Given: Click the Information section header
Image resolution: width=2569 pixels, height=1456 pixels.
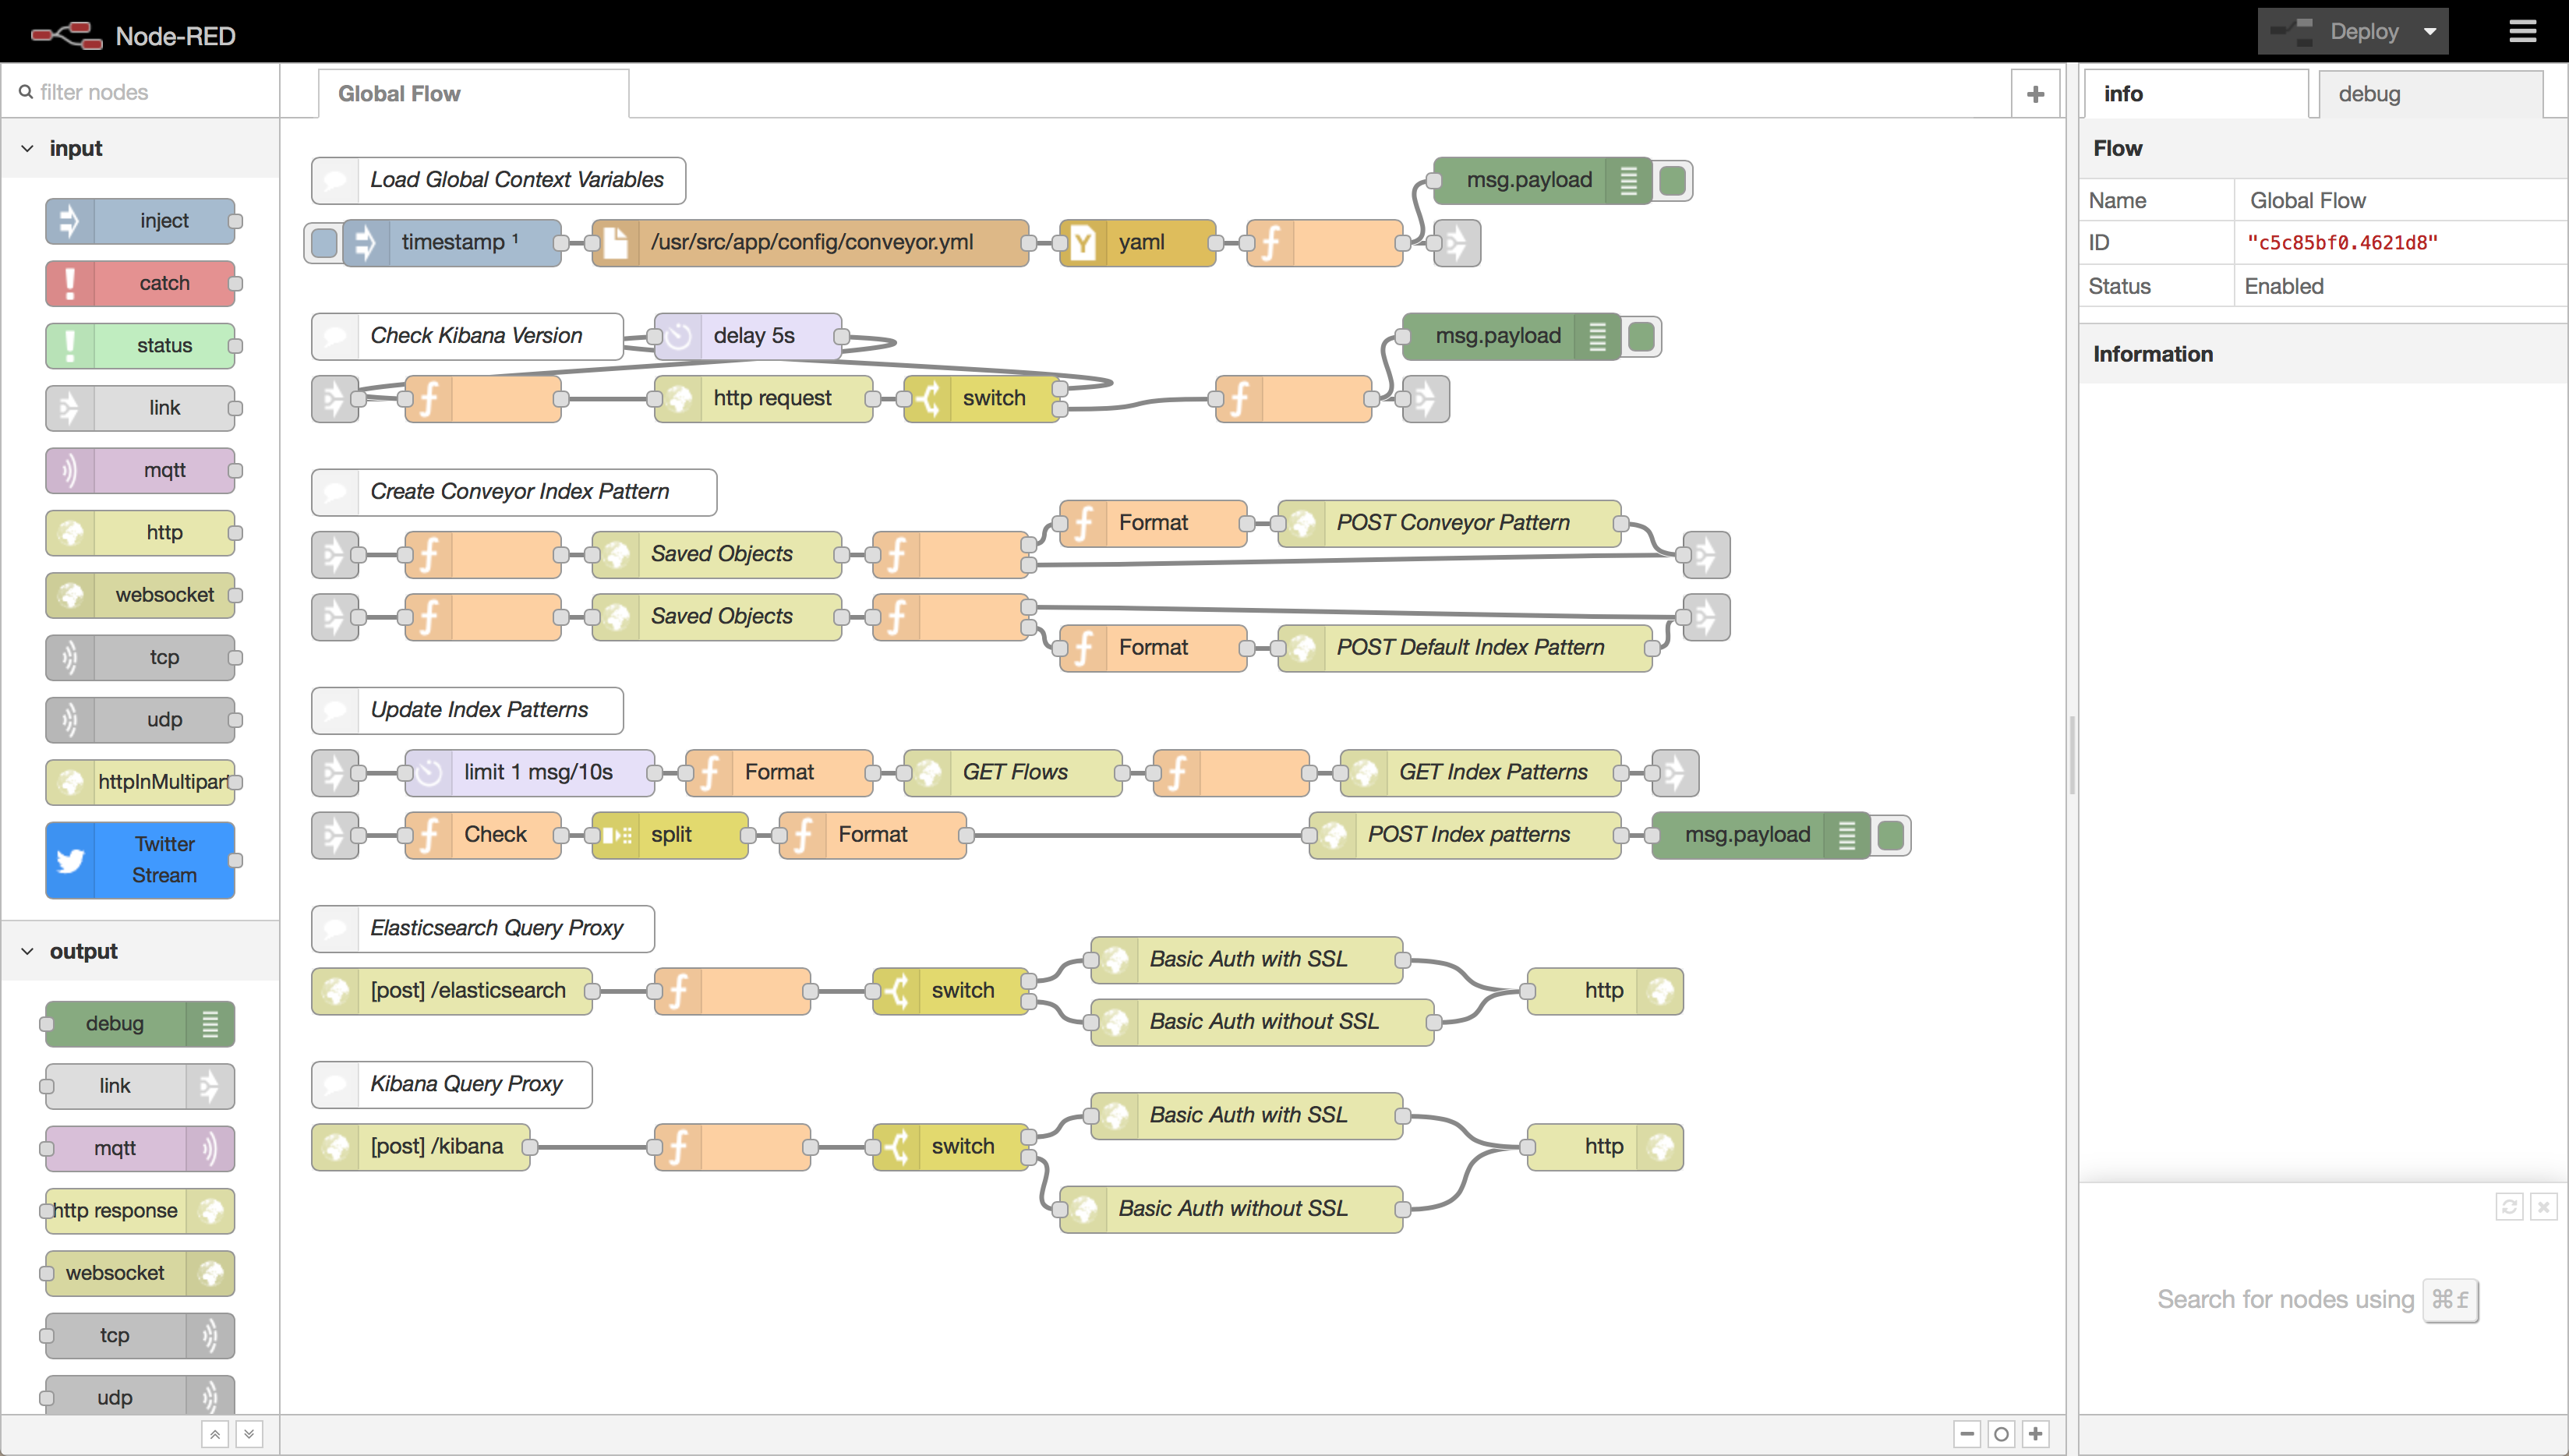Looking at the screenshot, I should click(x=2323, y=354).
